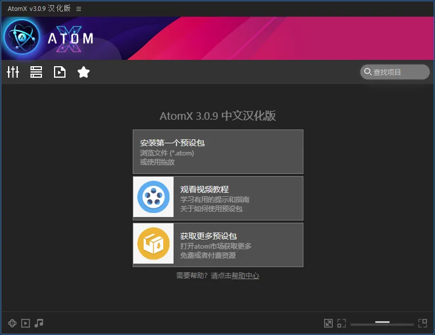Open the 帮助中心 help center link
Image resolution: width=435 pixels, height=335 pixels.
(x=245, y=276)
